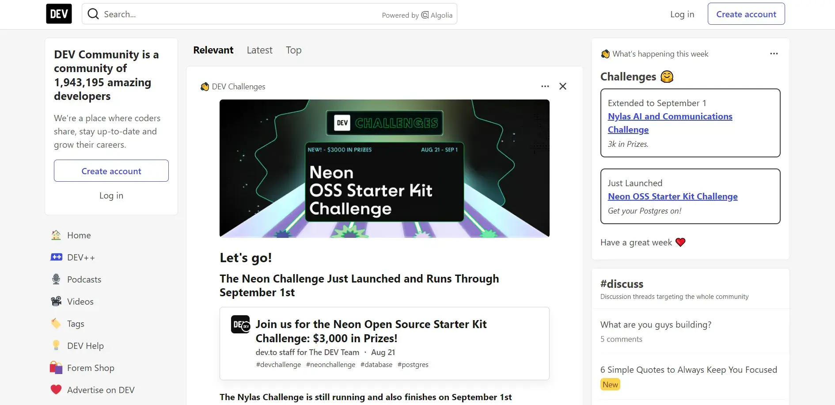Click the search magnifier icon
This screenshot has height=405, width=835.
[93, 14]
